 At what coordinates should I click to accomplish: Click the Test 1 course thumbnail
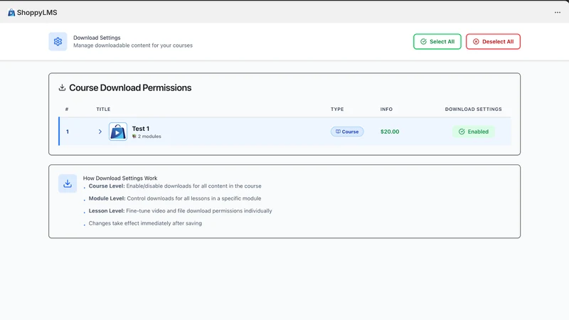pos(118,132)
